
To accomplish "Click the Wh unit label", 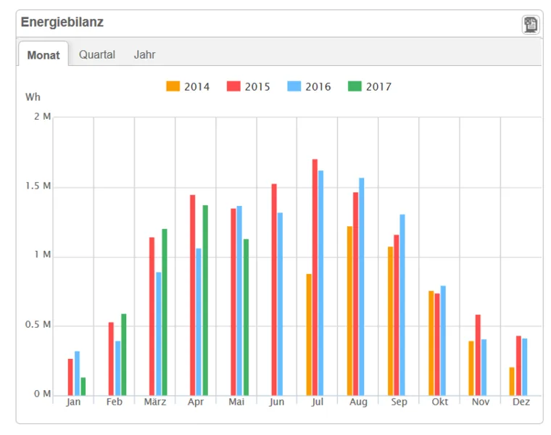I will click(33, 97).
